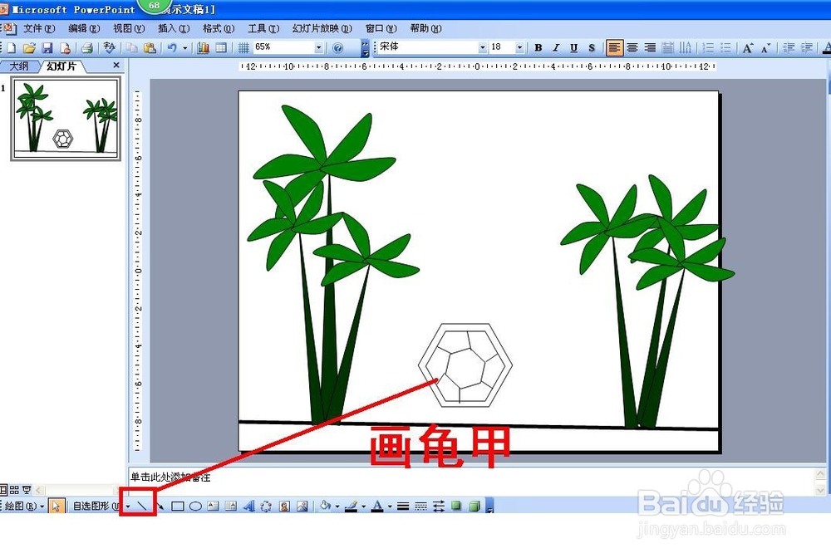Toggle Underline formatting
The image size is (831, 558).
click(x=573, y=47)
